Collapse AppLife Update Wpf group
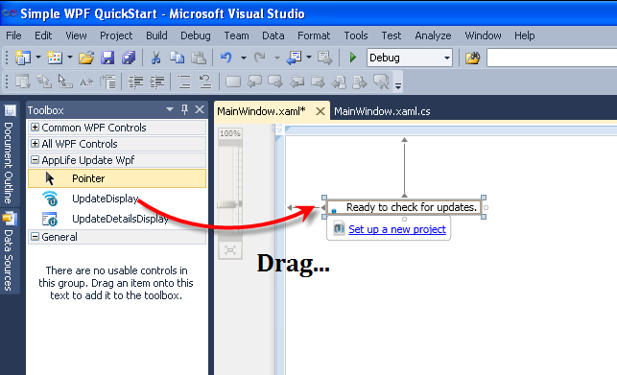617x375 pixels. (35, 160)
